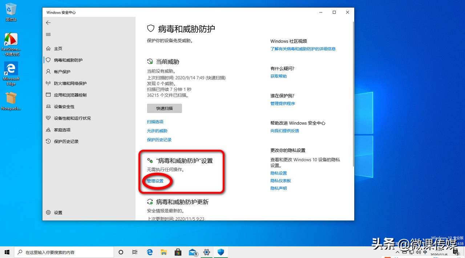Image resolution: width=465 pixels, height=258 pixels.
Task: Open Microsoft Edge from the taskbar
Action: pyautogui.click(x=149, y=252)
